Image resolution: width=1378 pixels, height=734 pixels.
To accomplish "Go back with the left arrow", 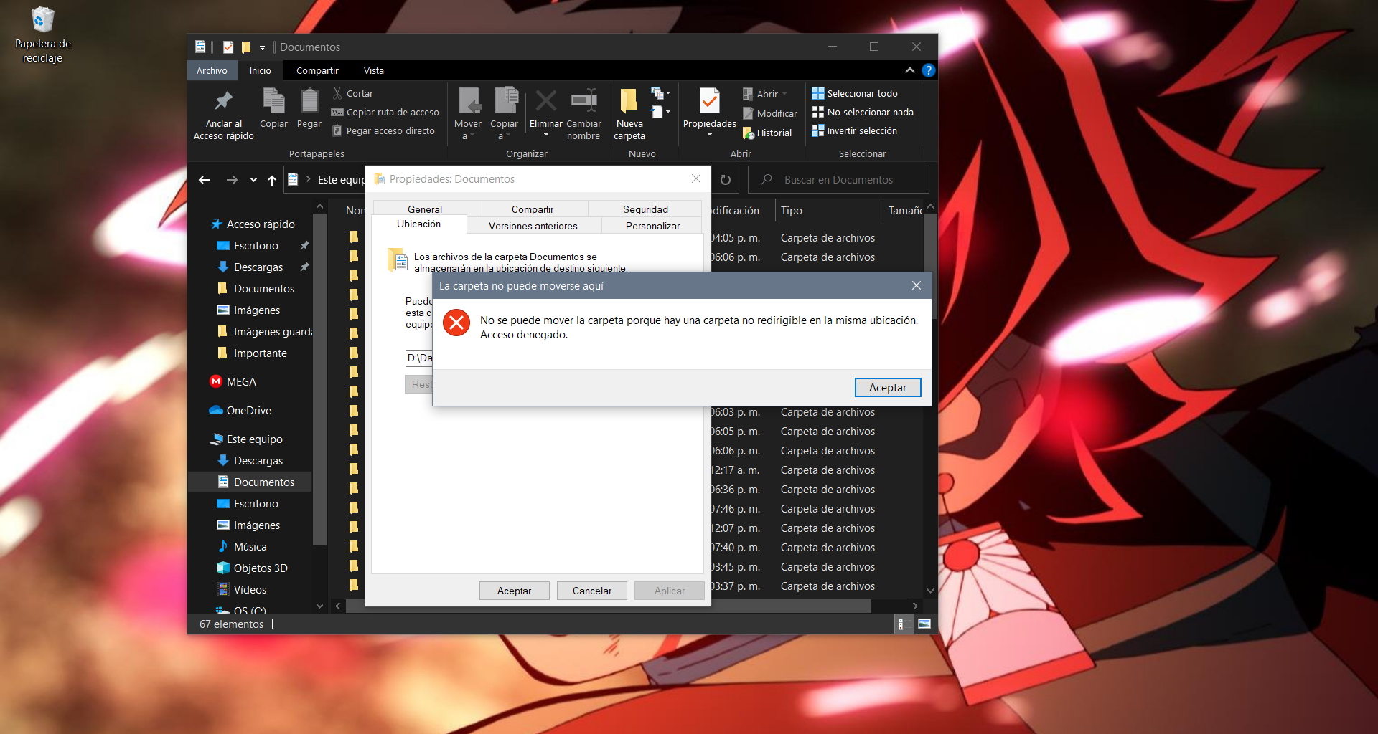I will [204, 180].
